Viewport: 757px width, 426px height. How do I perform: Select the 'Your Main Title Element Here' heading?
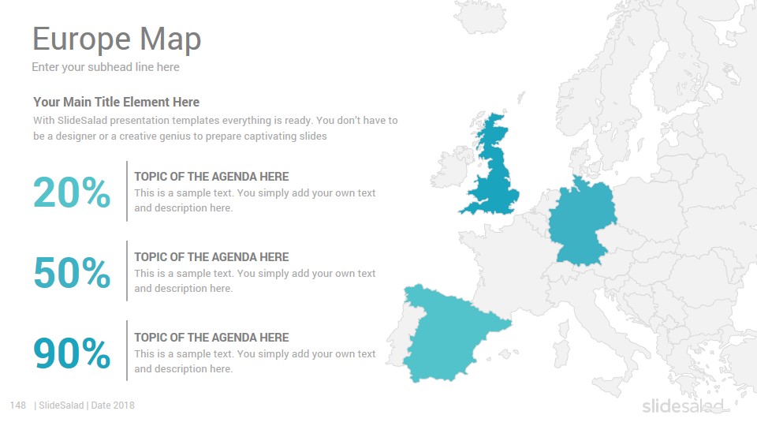tap(116, 102)
